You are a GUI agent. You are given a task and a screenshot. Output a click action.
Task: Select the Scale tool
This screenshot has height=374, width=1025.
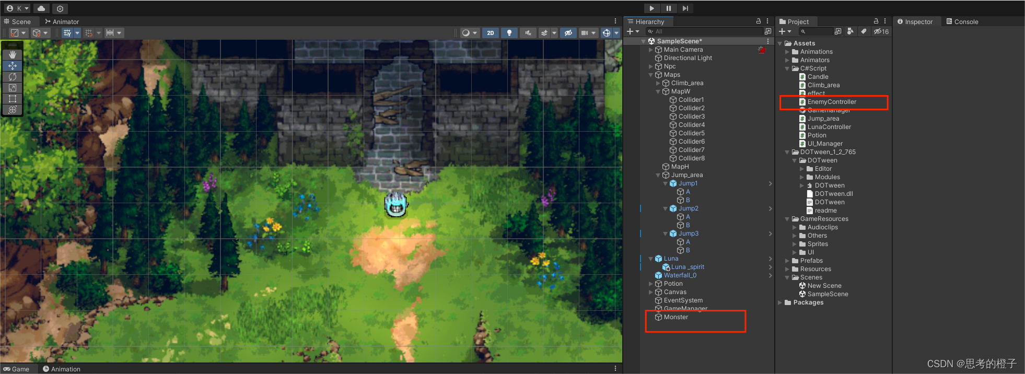[13, 88]
